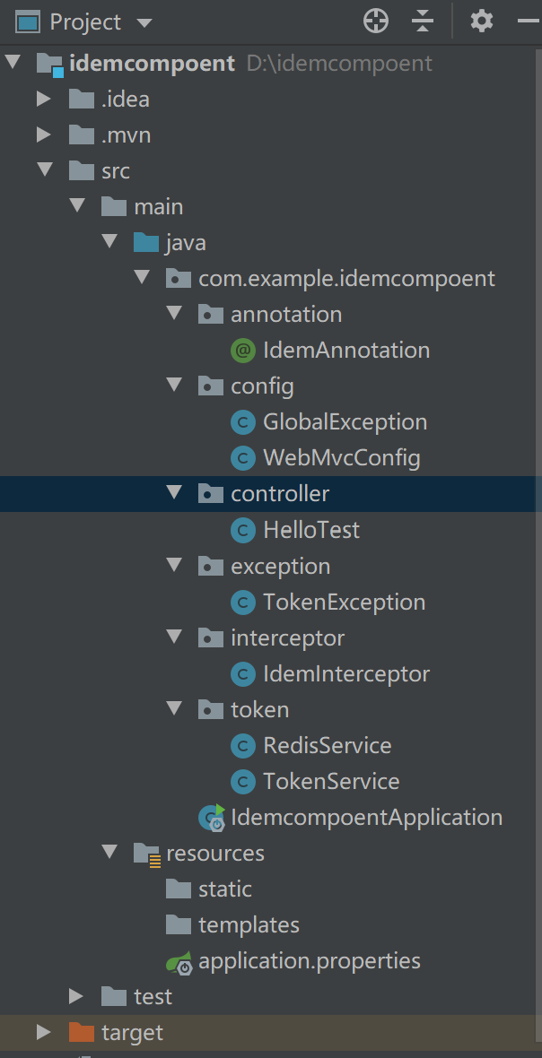The image size is (542, 1058).
Task: Click the IdemcompoentApplication Spring Boot class icon
Action: 212,818
